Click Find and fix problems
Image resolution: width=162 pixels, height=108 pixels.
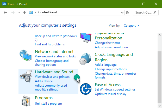tap(50, 44)
